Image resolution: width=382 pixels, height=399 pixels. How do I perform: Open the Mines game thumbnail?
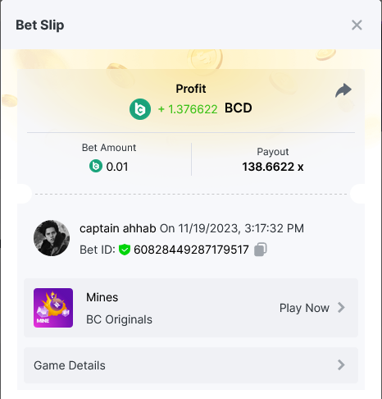(53, 308)
